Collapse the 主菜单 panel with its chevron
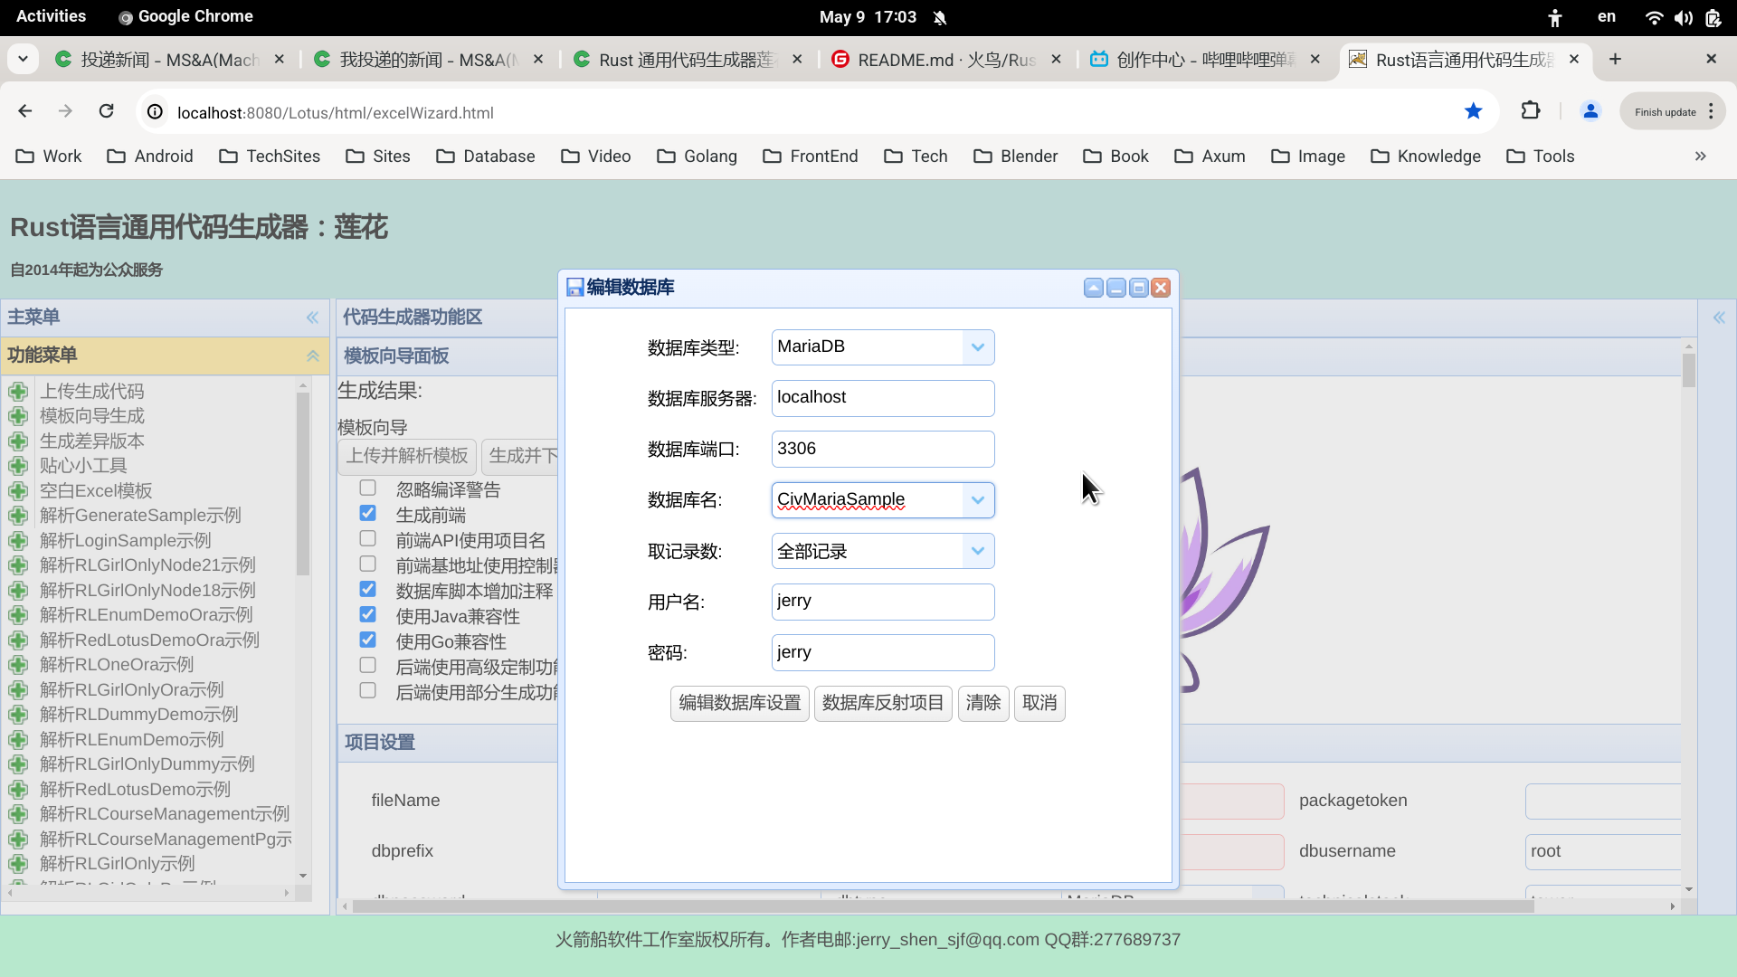 click(312, 318)
